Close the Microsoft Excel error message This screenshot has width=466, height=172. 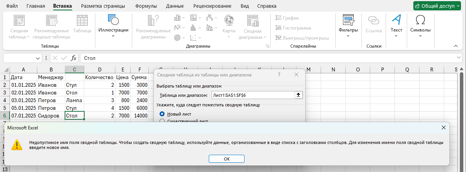(444, 127)
